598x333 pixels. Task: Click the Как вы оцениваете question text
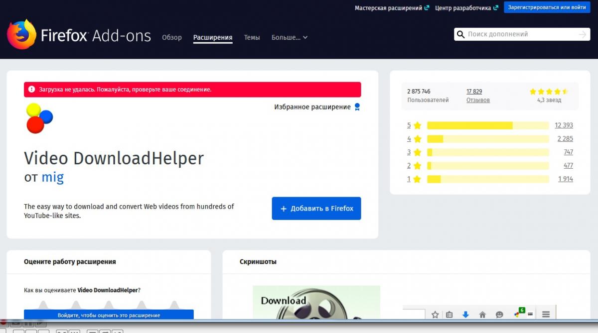[x=82, y=290]
